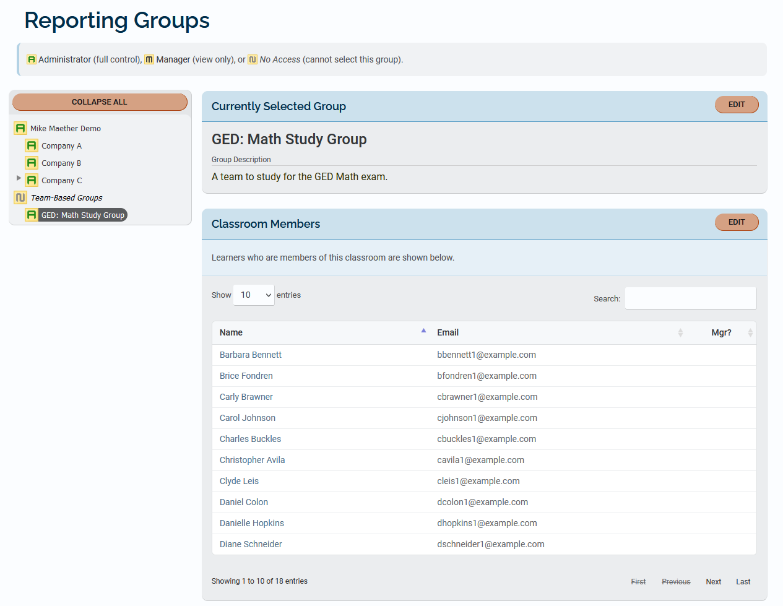Select Company A in the group tree
The height and width of the screenshot is (606, 783).
click(62, 146)
